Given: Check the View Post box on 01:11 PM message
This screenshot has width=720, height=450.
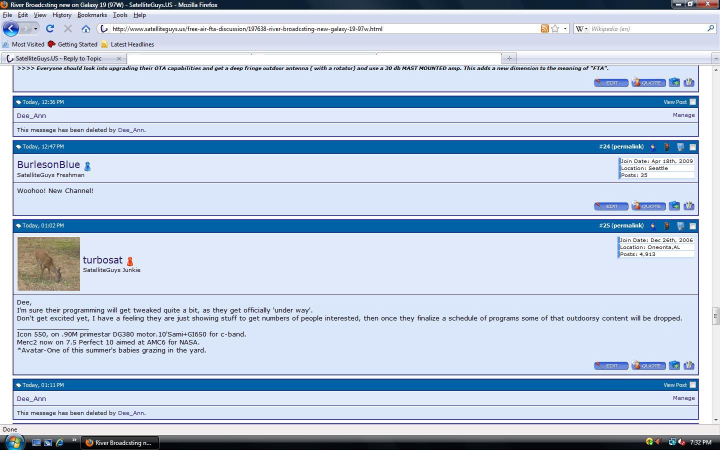Looking at the screenshot, I should (x=692, y=385).
